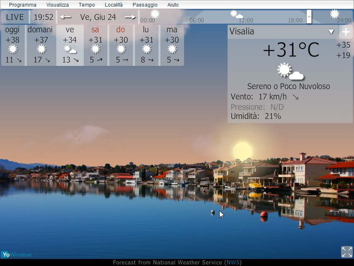The width and height of the screenshot is (354, 266).
Task: Open the Aiuto menu
Action: point(173,5)
